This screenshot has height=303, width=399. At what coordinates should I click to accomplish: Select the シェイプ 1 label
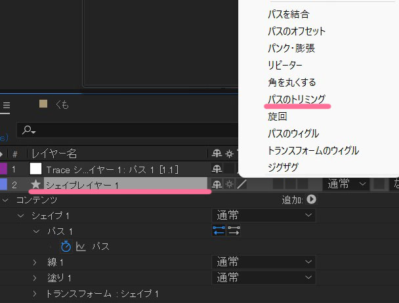click(x=51, y=216)
